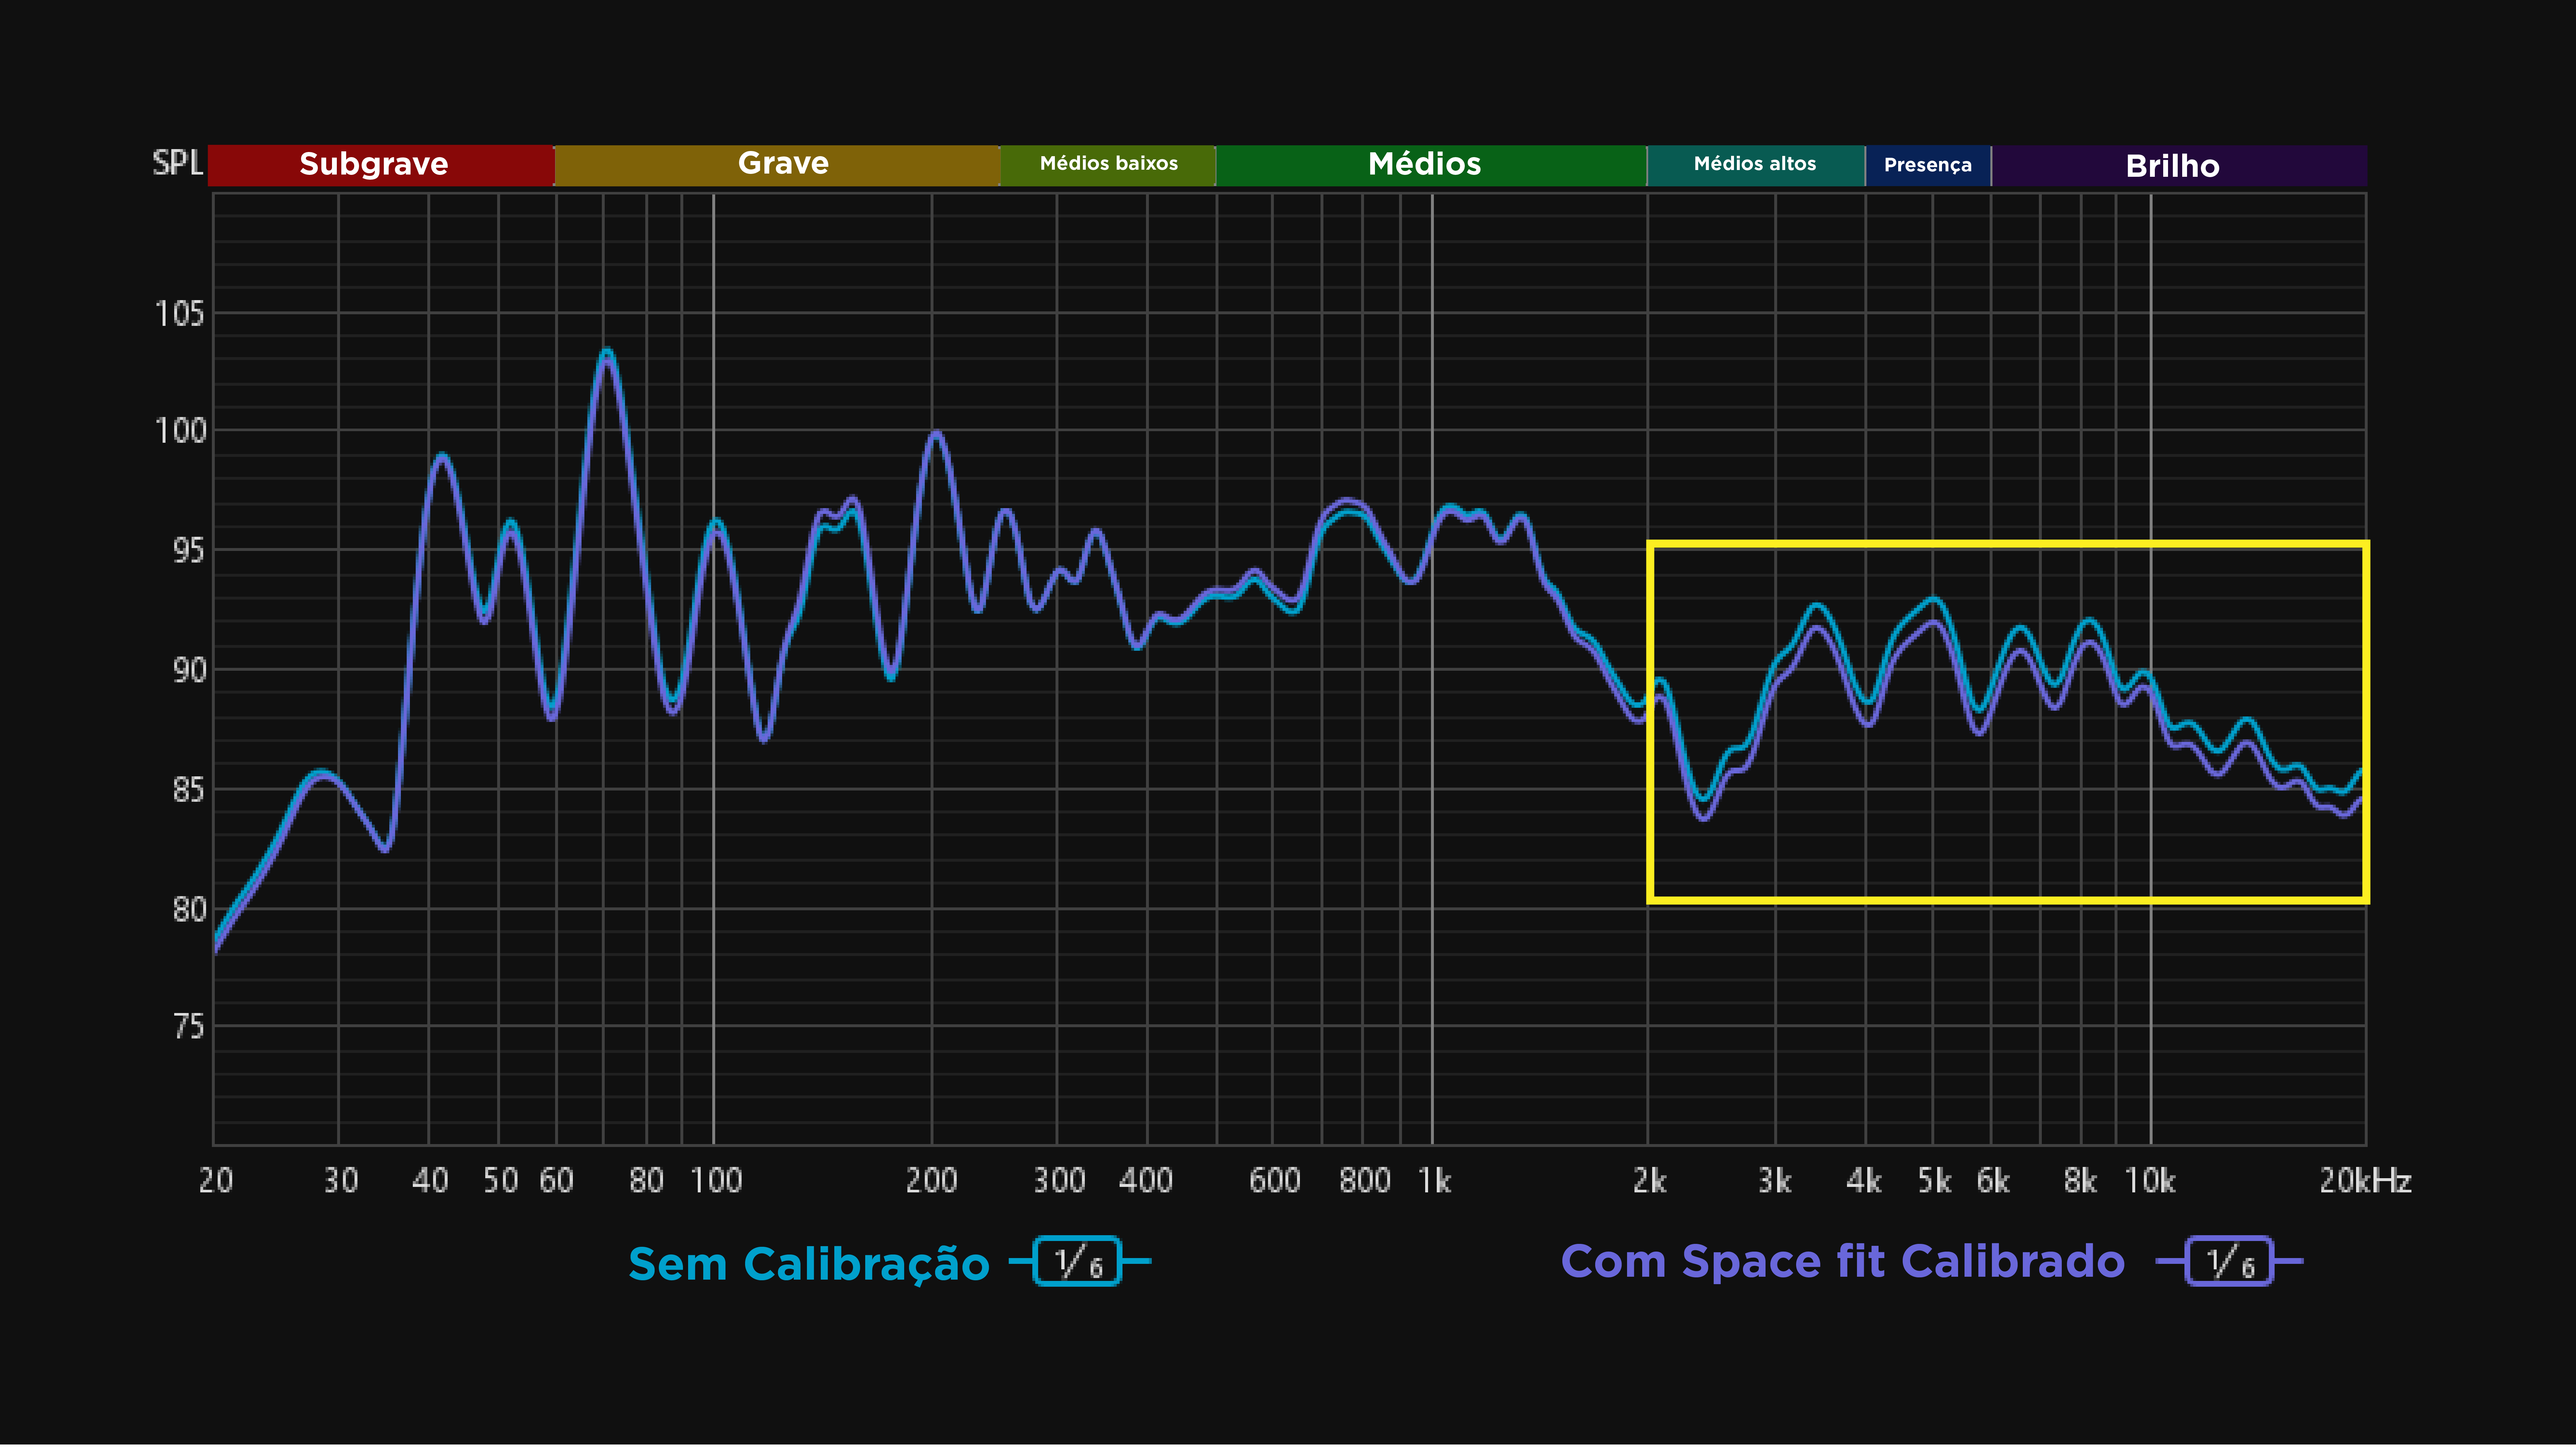
Task: Click the 400 frequency axis label
Action: click(1146, 1181)
